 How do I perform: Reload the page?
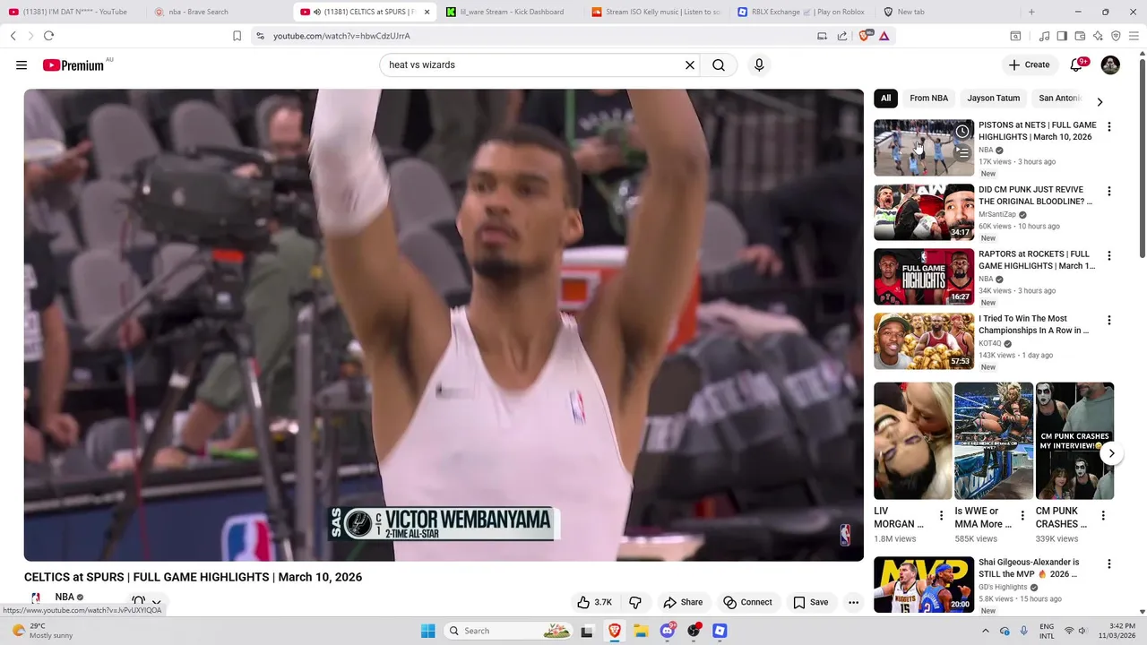tap(48, 36)
